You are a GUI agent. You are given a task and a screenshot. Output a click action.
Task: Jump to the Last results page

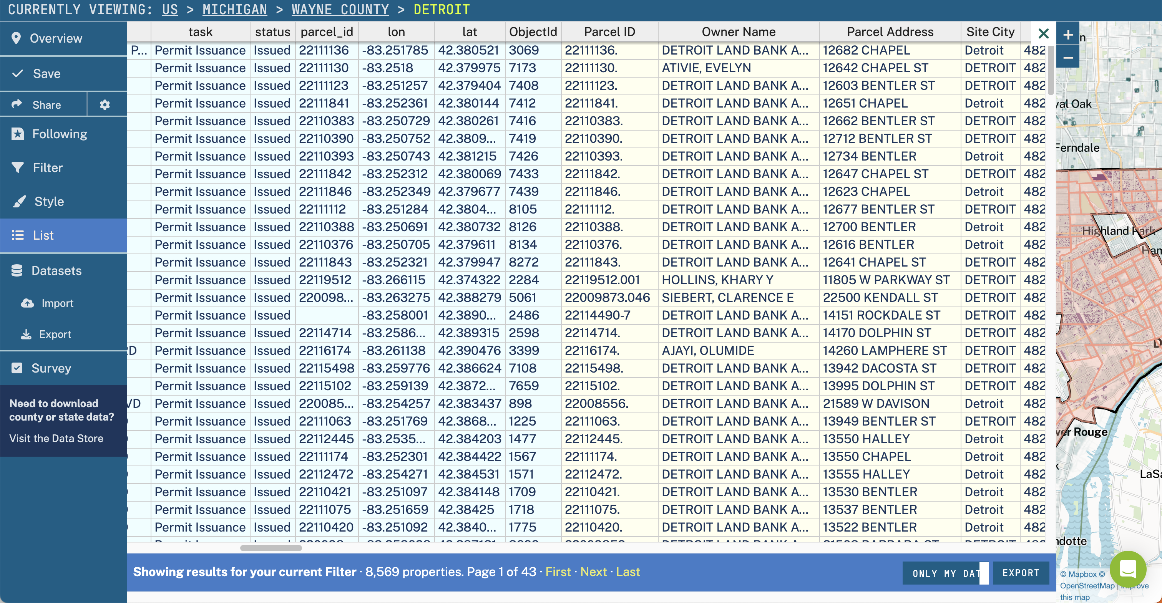tap(628, 572)
